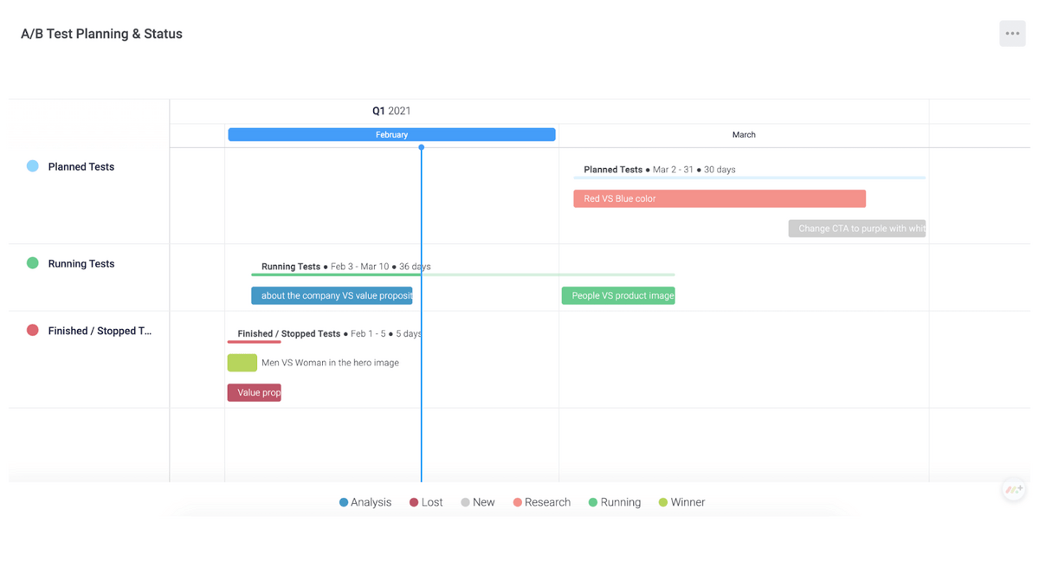The image size is (1039, 568).
Task: Toggle the New status in legend
Action: pos(478,502)
